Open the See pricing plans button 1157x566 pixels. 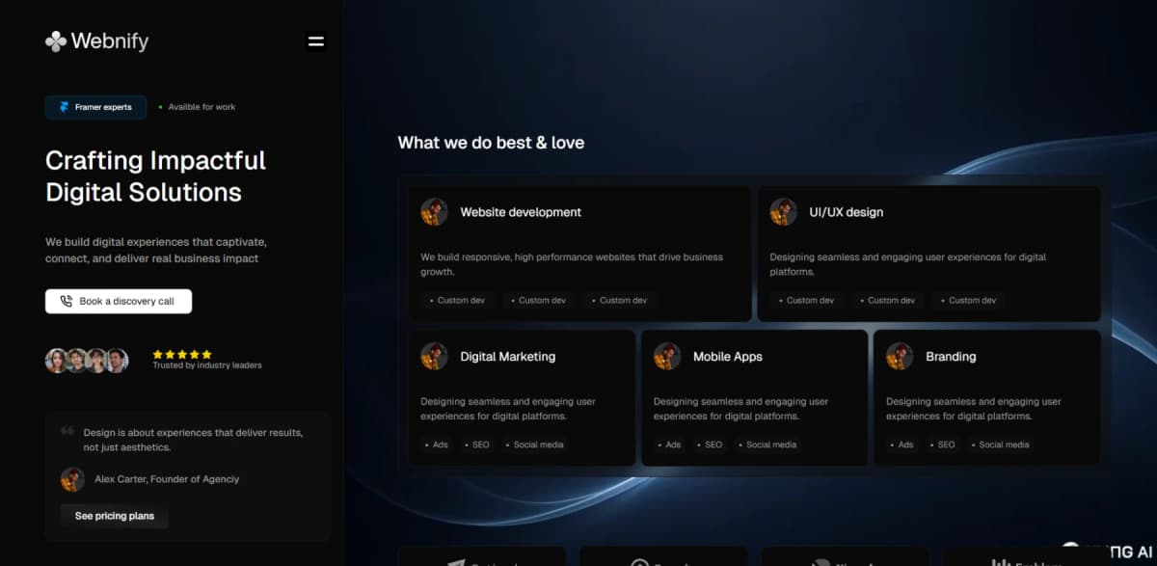point(115,516)
